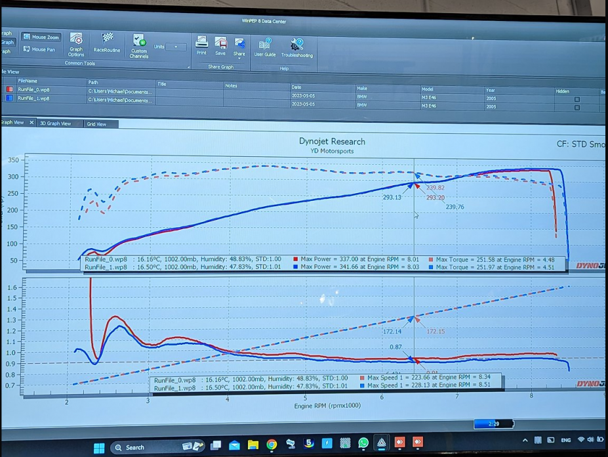
Task: Toggle Hidden checkbox for RunFile_0.wp8
Action: [x=577, y=99]
